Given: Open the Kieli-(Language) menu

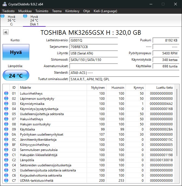Looking at the screenshot, I should click(x=105, y=11).
